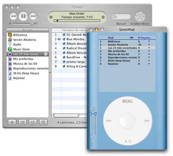Click right round button in iTunes display
The height and width of the screenshot is (156, 173).
coord(103,17)
